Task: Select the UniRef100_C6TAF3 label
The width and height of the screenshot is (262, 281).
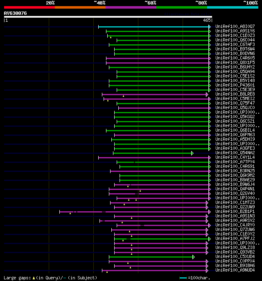Action: point(235,44)
